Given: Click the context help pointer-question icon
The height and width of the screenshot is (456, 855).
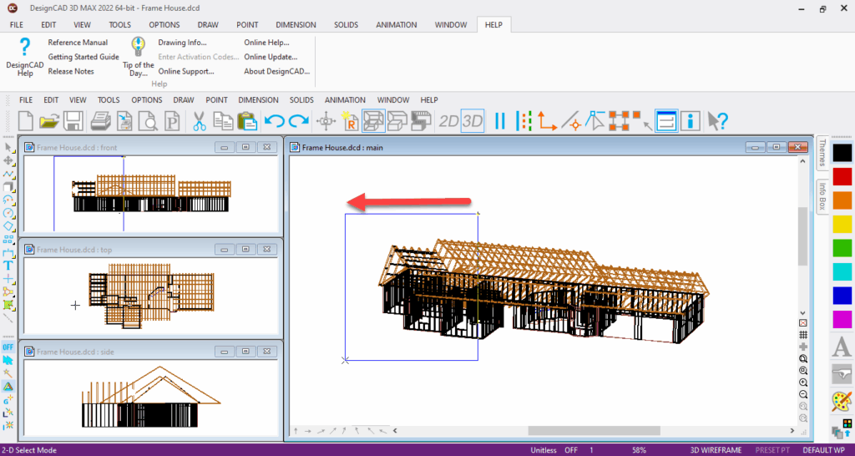Looking at the screenshot, I should pyautogui.click(x=717, y=120).
